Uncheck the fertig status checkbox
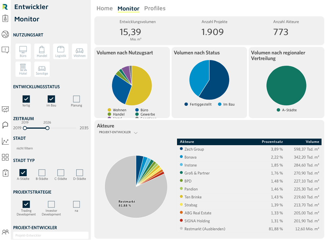Viewport: 325px width, 240px height. [26, 99]
